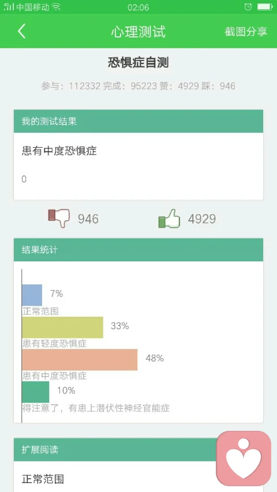This screenshot has height=492, width=277.
Task: Select the 结果统计 section header
Action: tap(138, 250)
